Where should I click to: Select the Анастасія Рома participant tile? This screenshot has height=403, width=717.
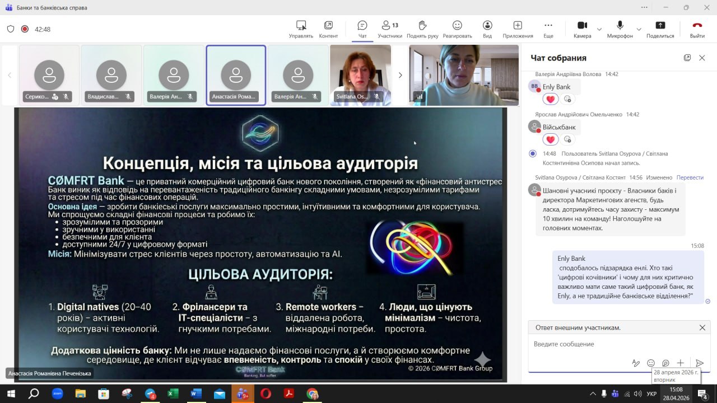(x=236, y=75)
